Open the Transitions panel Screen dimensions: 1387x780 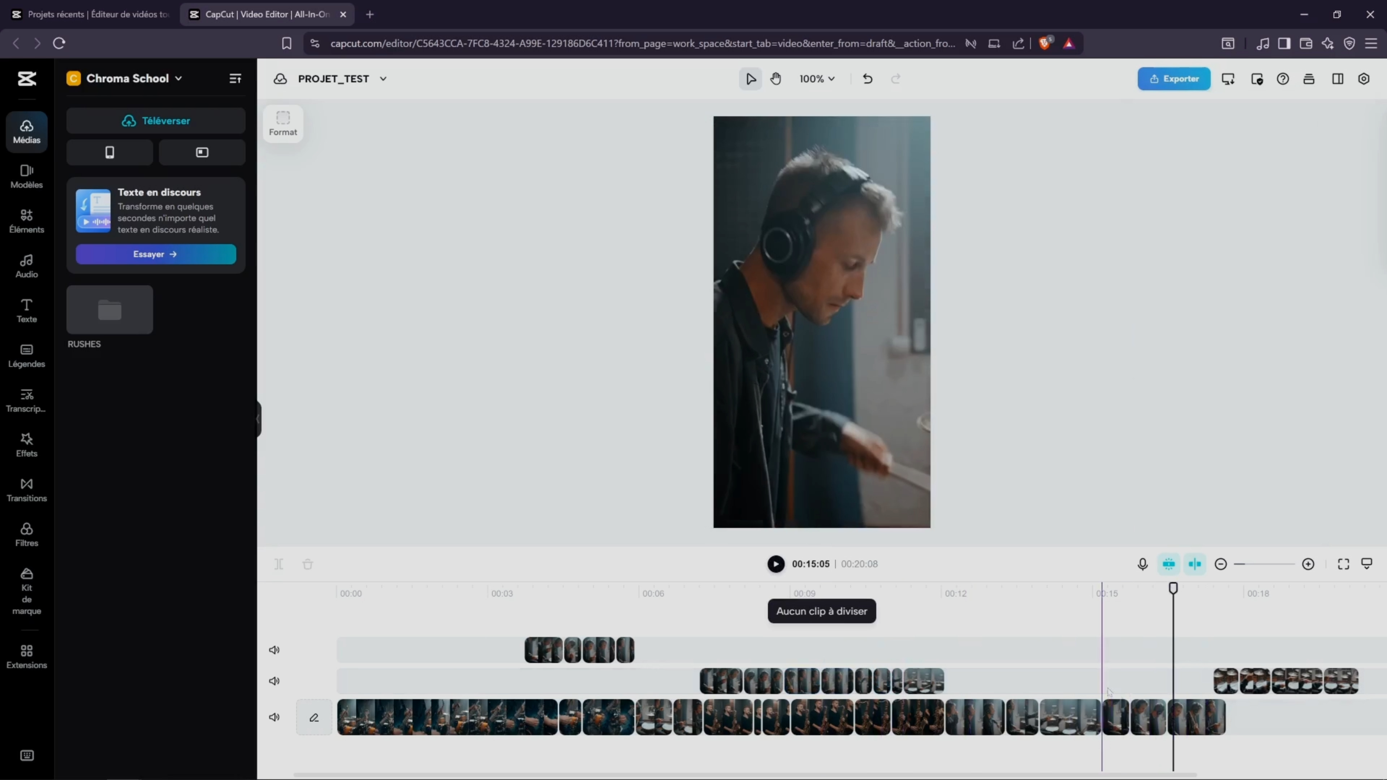pos(26,489)
